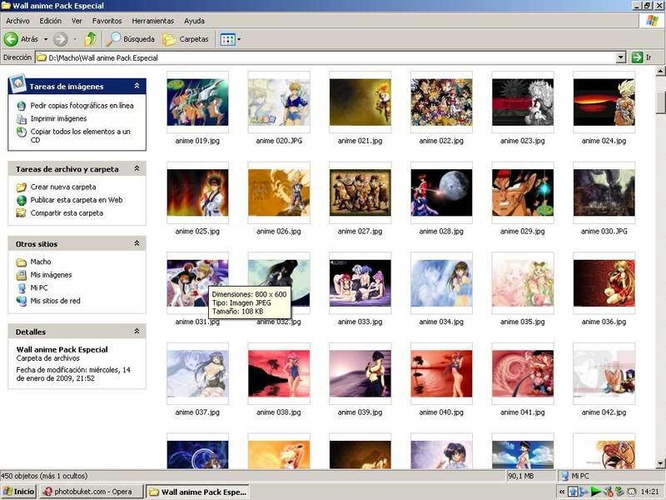666x500 pixels.
Task: Click the address bar path field
Action: point(330,57)
